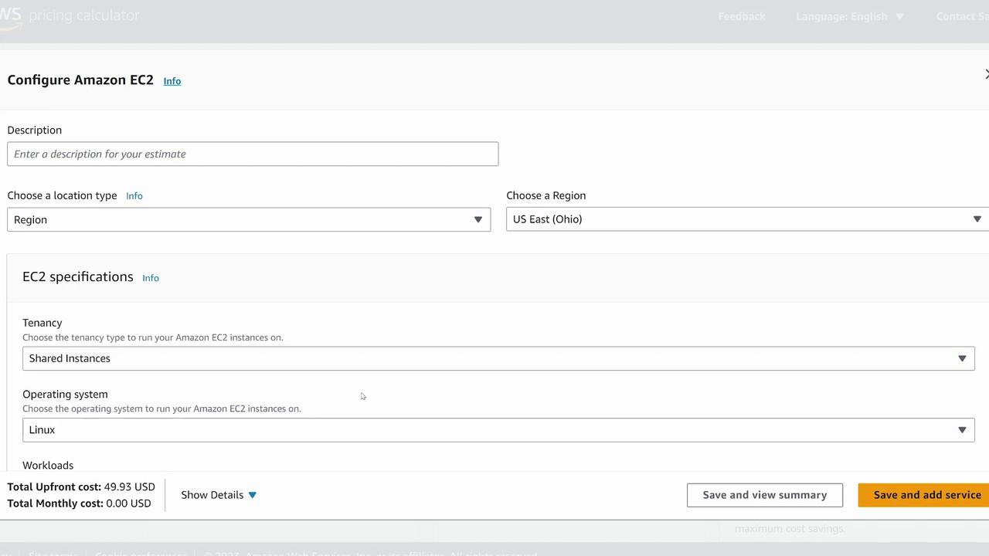Image resolution: width=989 pixels, height=556 pixels.
Task: Close the Configure Amazon EC2 panel
Action: [986, 74]
